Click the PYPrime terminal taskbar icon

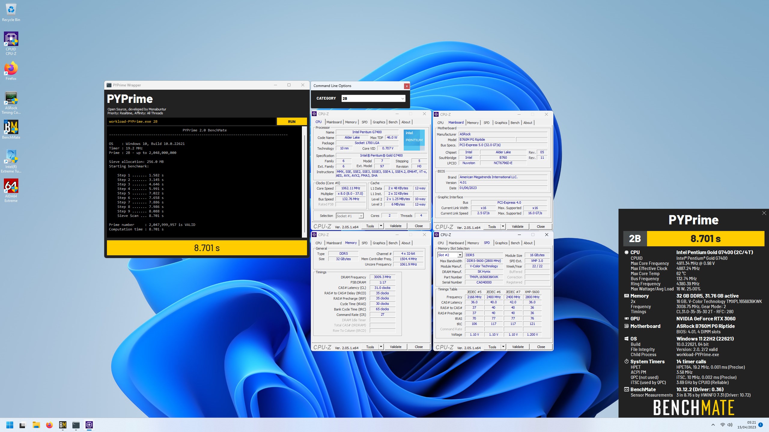pos(76,425)
